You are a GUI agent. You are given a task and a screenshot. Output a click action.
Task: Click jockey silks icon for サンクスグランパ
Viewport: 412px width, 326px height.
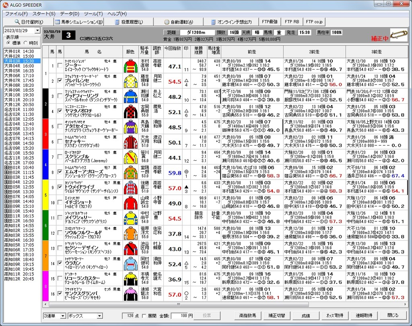tap(131, 294)
